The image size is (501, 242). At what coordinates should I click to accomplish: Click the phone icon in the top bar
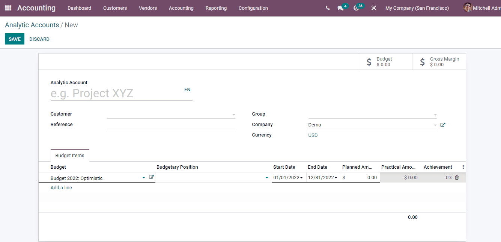point(327,7)
